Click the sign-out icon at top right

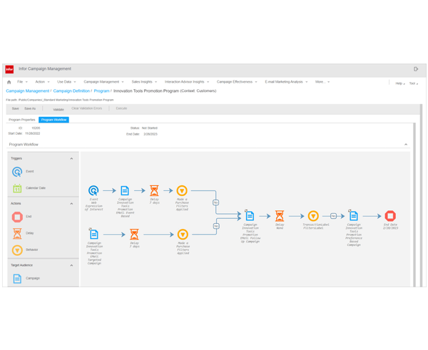point(416,69)
